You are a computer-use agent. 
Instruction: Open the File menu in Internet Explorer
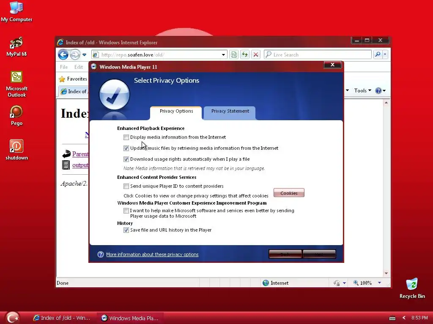[x=64, y=67]
